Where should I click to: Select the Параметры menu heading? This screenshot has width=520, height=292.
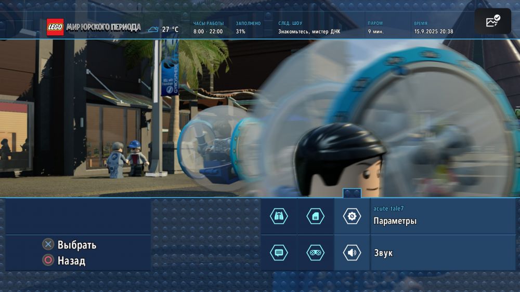click(x=395, y=221)
